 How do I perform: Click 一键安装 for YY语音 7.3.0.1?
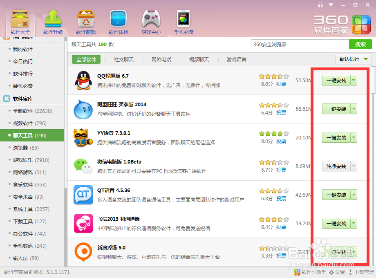[336, 137]
